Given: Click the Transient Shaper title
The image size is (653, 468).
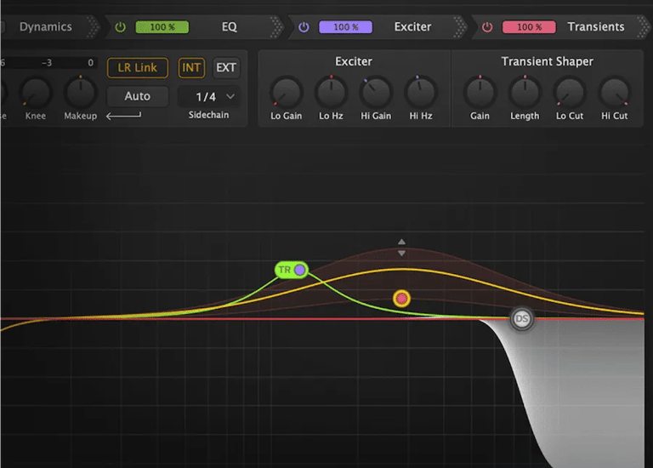Looking at the screenshot, I should [548, 61].
